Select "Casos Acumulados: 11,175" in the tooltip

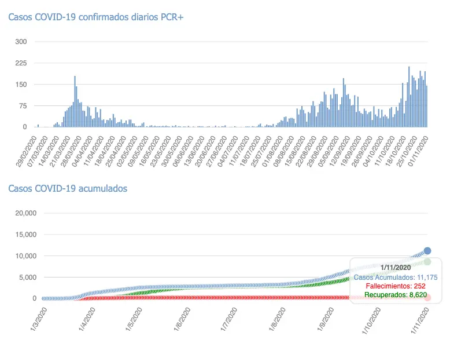click(x=396, y=276)
